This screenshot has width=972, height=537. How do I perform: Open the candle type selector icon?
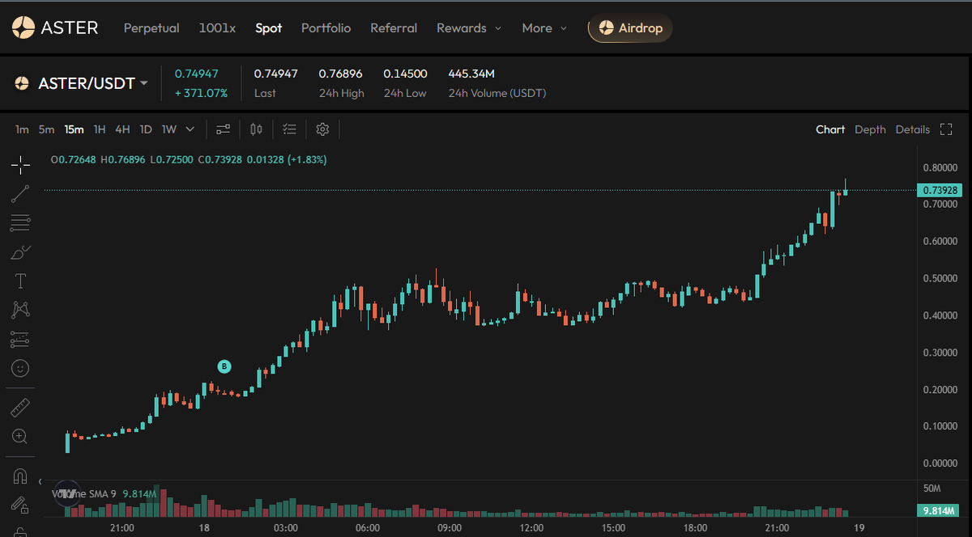click(256, 129)
